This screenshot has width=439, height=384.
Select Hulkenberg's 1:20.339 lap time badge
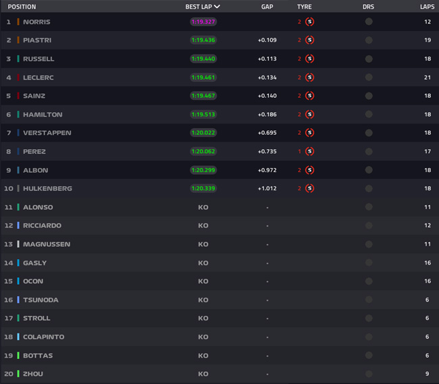[203, 188]
